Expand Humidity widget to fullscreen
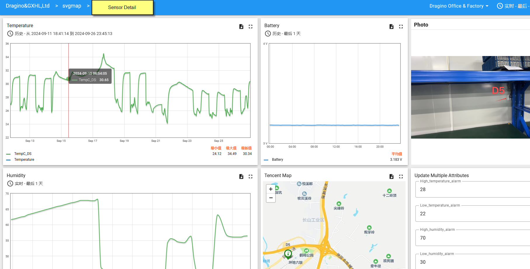530x269 pixels. [250, 177]
